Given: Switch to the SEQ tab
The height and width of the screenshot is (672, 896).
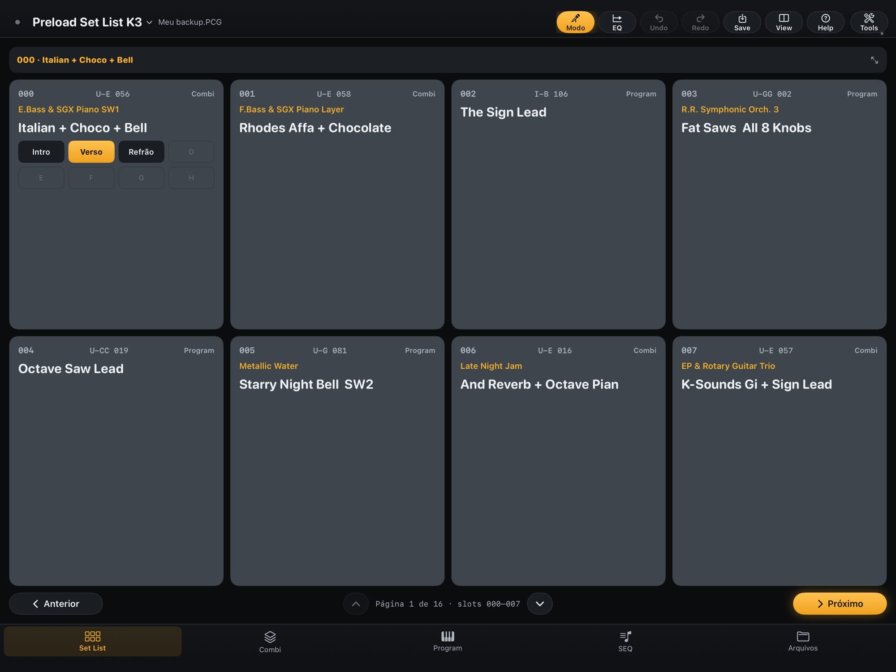Looking at the screenshot, I should coord(625,642).
